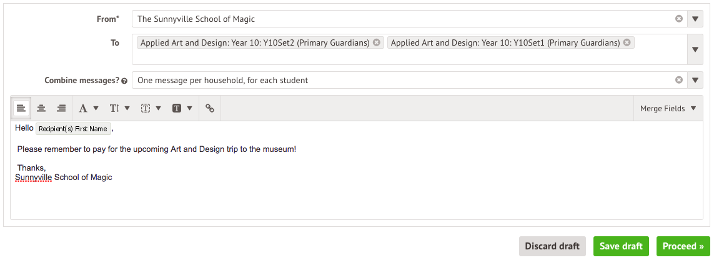The width and height of the screenshot is (714, 260).
Task: Align text to the right
Action: click(61, 108)
